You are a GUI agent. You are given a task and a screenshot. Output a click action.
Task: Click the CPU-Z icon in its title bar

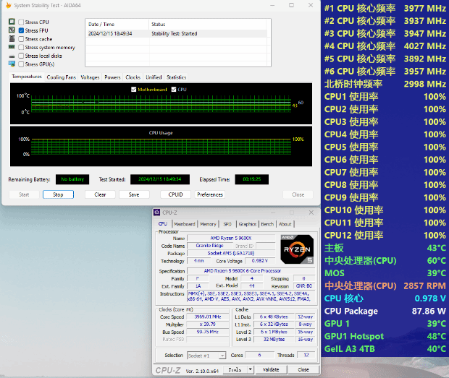click(x=156, y=212)
